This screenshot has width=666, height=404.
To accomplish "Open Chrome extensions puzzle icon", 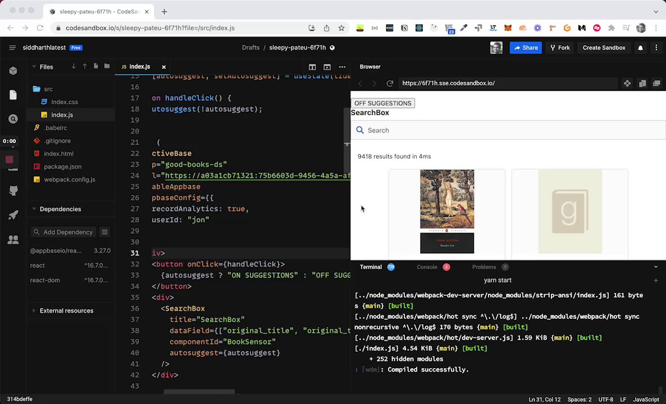I will 611,28.
